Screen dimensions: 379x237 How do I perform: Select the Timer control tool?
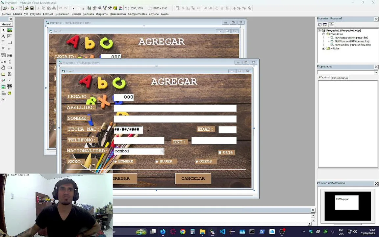(x=3, y=68)
